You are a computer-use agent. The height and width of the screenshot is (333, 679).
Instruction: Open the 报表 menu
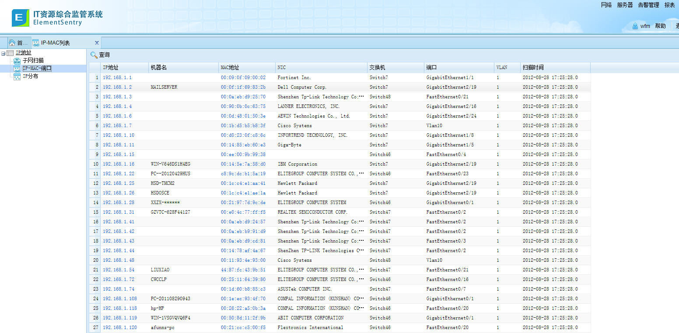click(x=669, y=5)
